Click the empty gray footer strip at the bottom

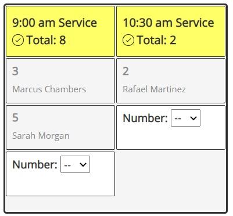(116, 204)
